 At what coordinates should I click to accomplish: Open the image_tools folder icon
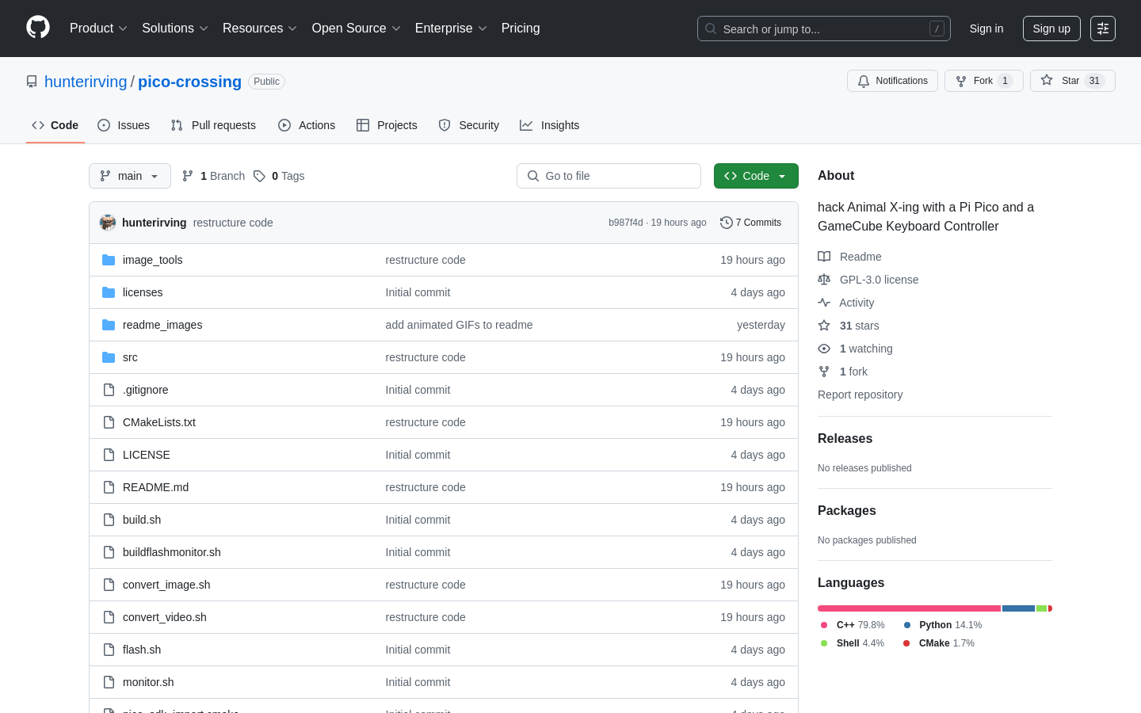tap(109, 260)
